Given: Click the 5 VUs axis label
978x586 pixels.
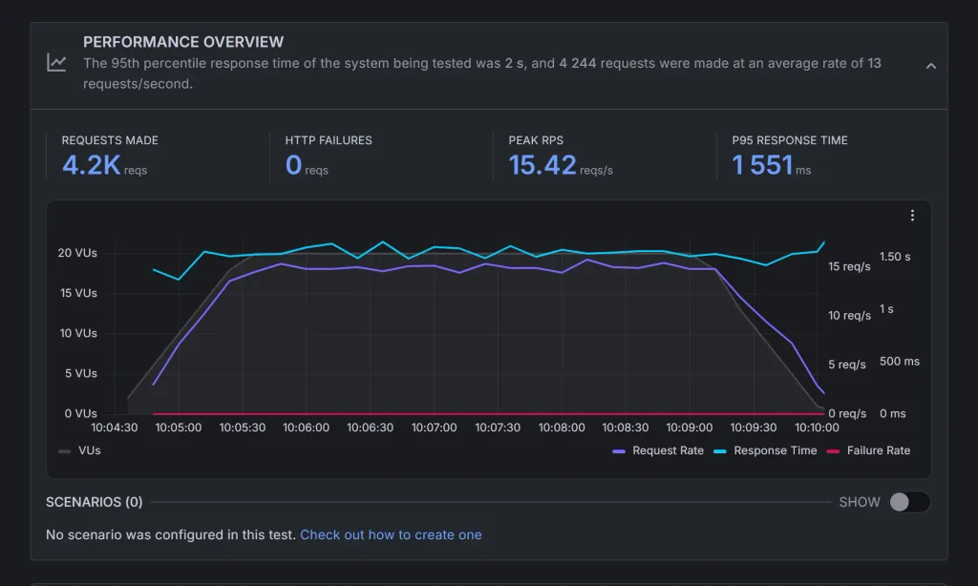Looking at the screenshot, I should click(80, 373).
